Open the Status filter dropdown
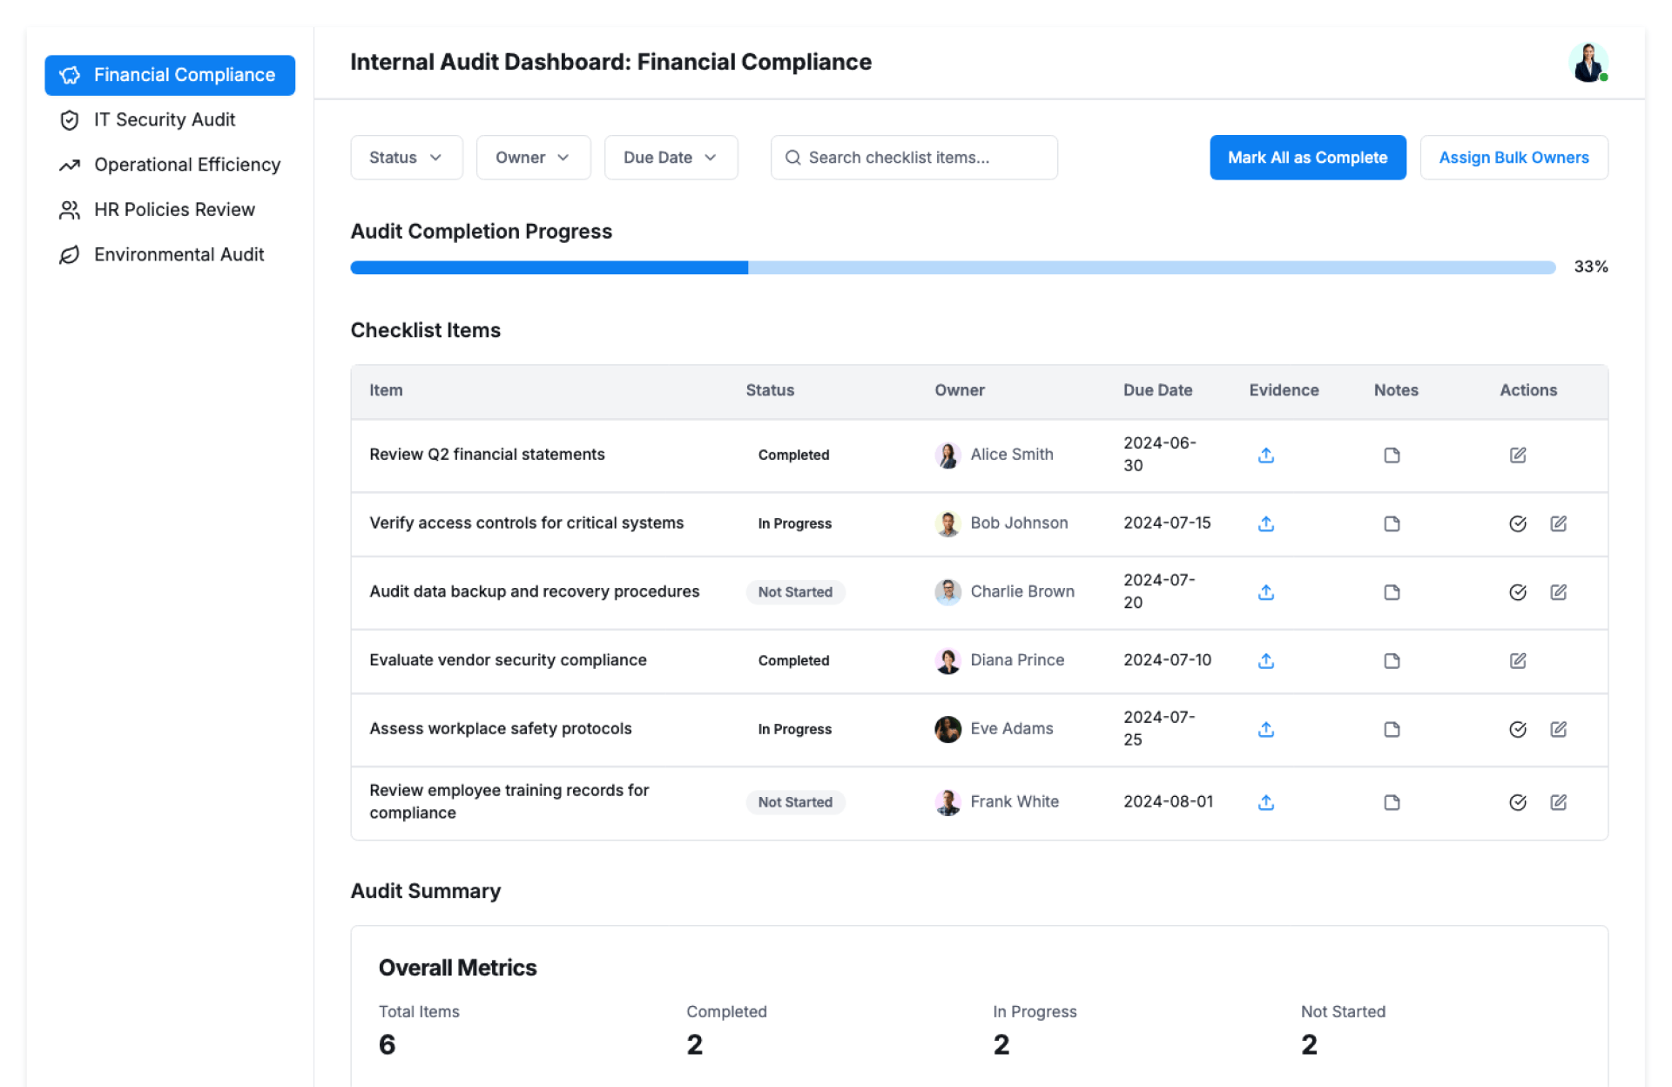 click(406, 158)
